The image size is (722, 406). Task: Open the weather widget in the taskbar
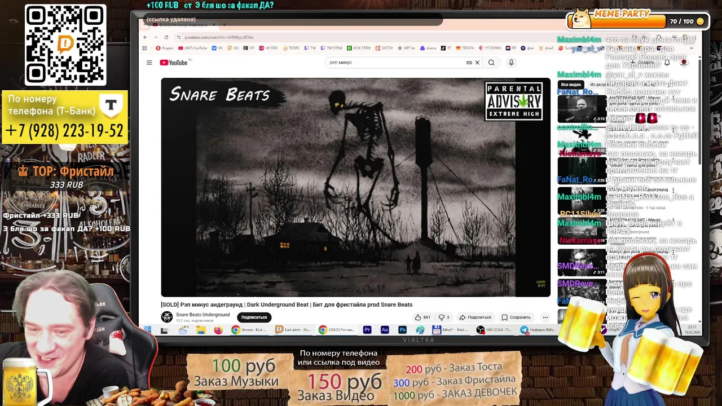click(183, 330)
